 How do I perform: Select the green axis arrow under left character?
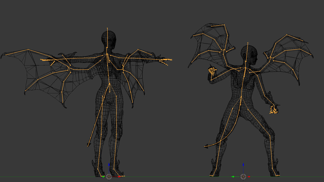click(104, 177)
